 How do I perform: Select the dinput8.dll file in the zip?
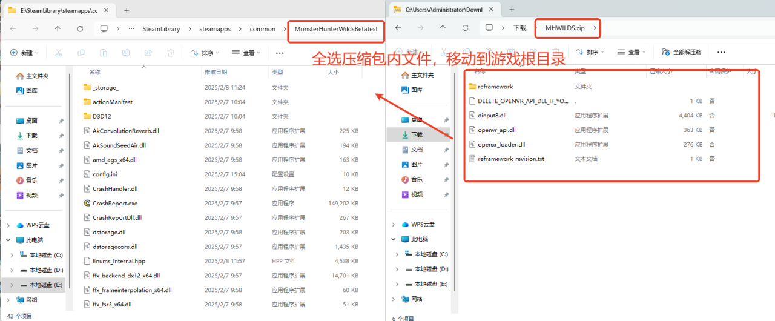(x=492, y=115)
